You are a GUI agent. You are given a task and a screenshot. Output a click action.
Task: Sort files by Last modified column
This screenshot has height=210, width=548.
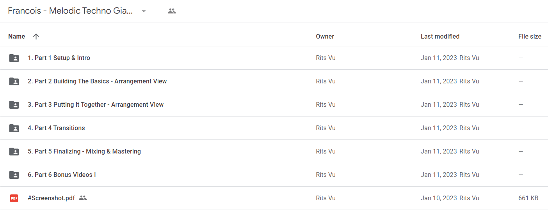tap(440, 36)
